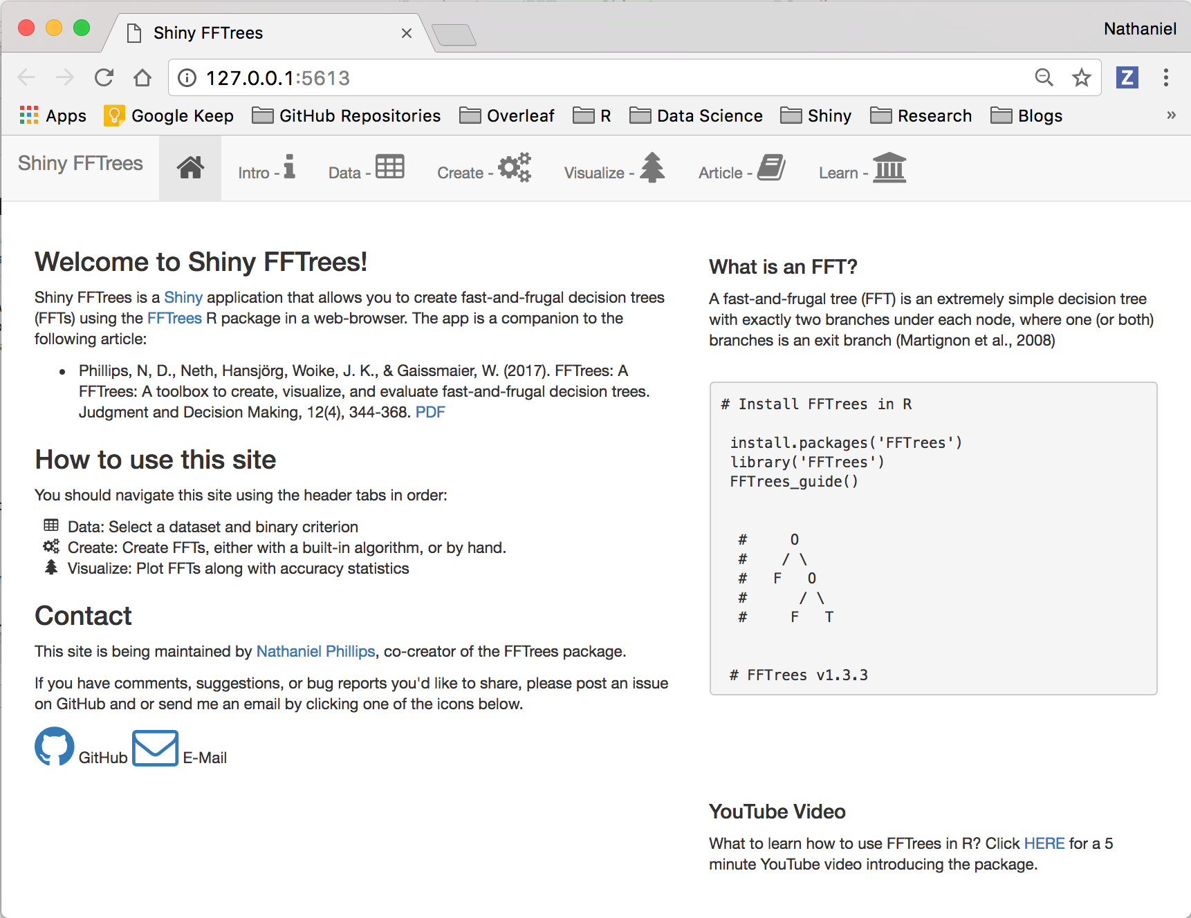Image resolution: width=1191 pixels, height=918 pixels.
Task: Open a new browser tab
Action: pos(454,35)
